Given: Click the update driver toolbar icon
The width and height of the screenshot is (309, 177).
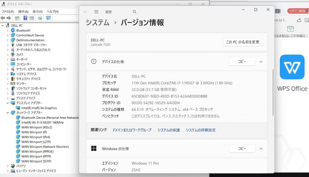Looking at the screenshot, I should pyautogui.click(x=40, y=18).
